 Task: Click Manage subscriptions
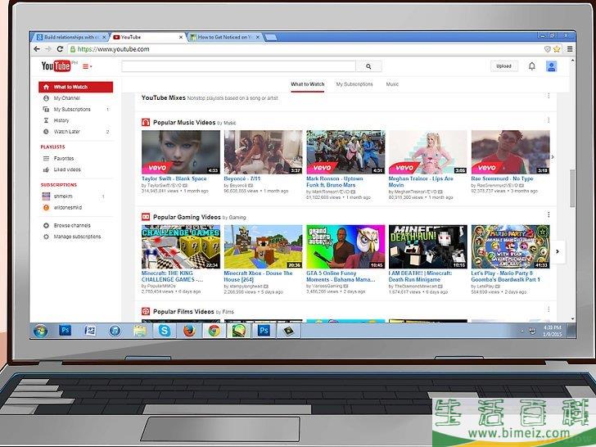[x=77, y=237]
